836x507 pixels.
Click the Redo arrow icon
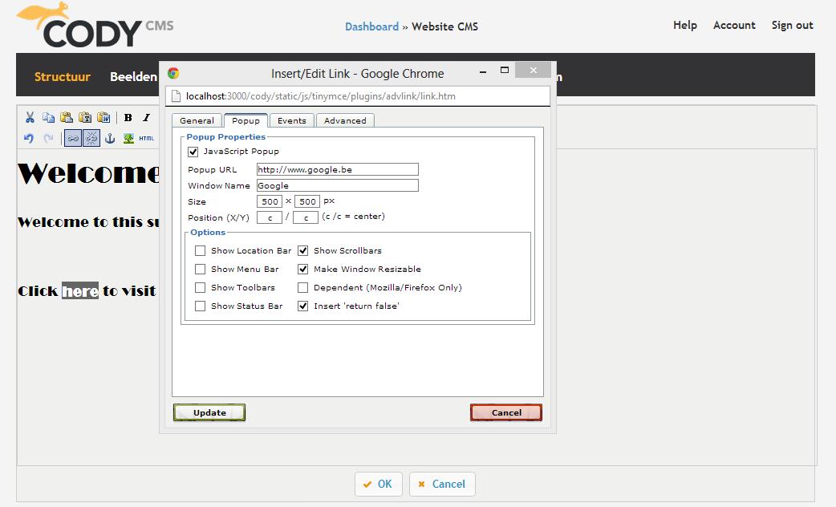click(48, 138)
